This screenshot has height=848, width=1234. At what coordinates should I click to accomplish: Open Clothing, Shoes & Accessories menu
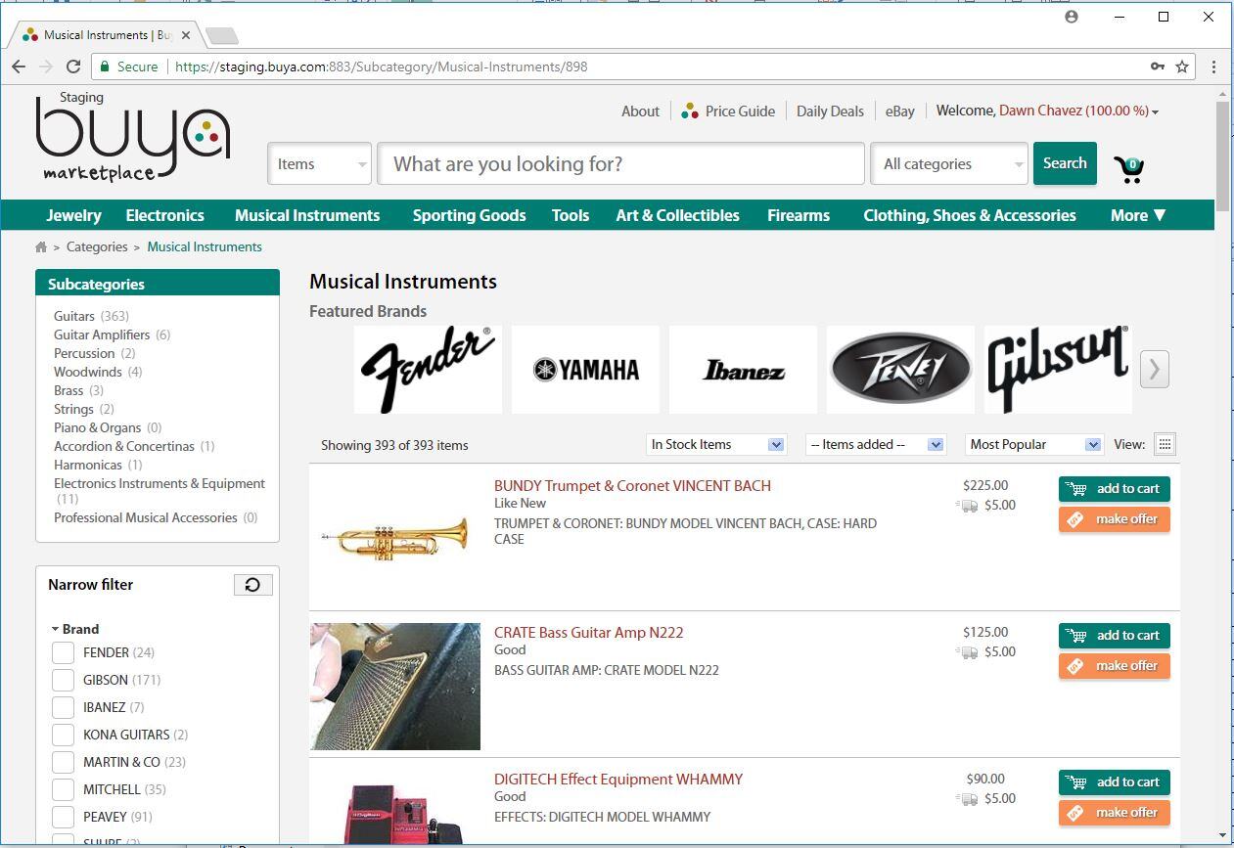click(x=970, y=215)
